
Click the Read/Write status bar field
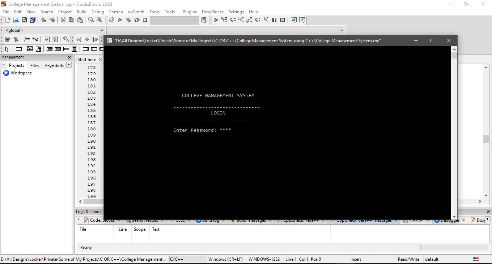click(408, 259)
